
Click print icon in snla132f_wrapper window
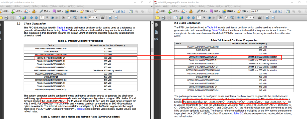(163, 18)
